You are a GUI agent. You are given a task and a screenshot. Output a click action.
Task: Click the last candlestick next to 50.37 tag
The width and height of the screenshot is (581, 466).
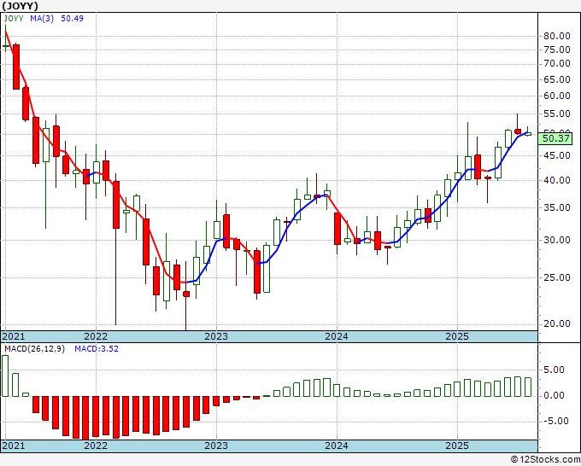pyautogui.click(x=528, y=132)
